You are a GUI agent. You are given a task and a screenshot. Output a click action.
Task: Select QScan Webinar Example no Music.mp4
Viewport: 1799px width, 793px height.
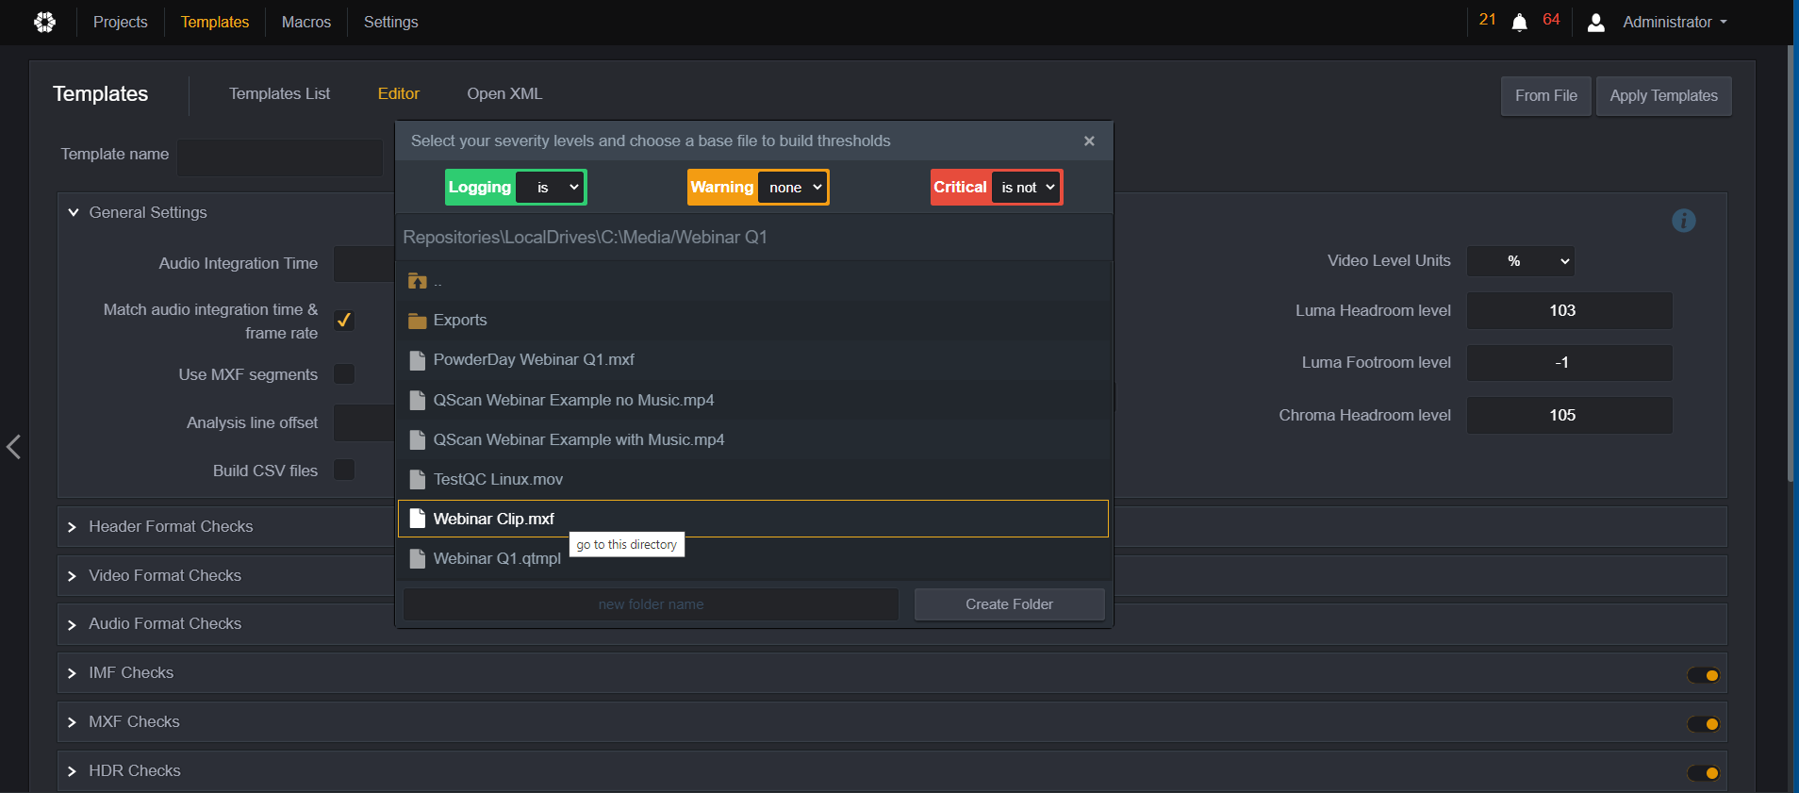pyautogui.click(x=752, y=400)
